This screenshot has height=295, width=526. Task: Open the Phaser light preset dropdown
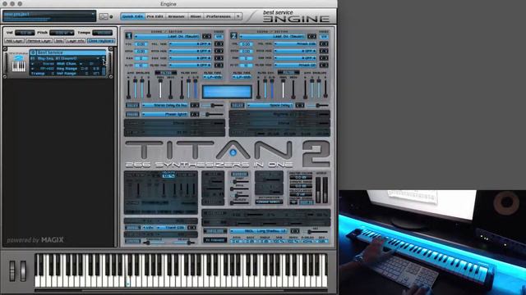[x=165, y=114]
